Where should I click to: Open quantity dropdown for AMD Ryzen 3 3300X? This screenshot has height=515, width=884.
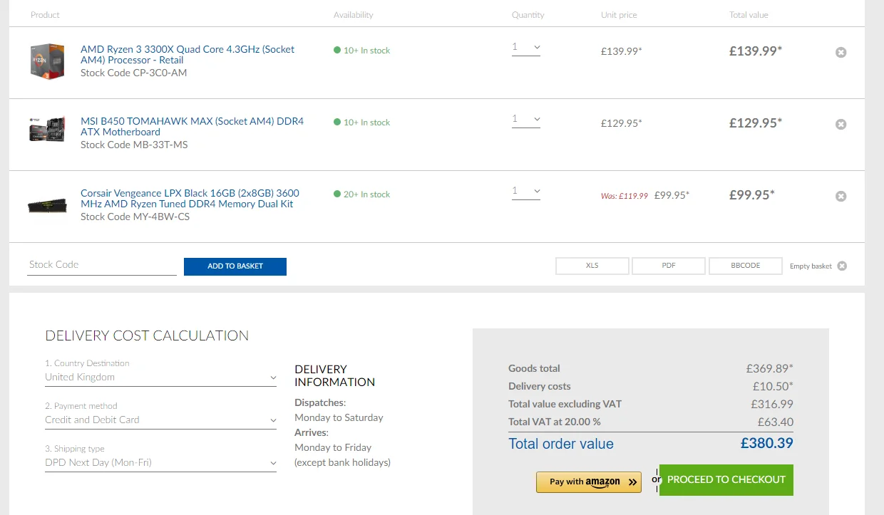coord(526,48)
